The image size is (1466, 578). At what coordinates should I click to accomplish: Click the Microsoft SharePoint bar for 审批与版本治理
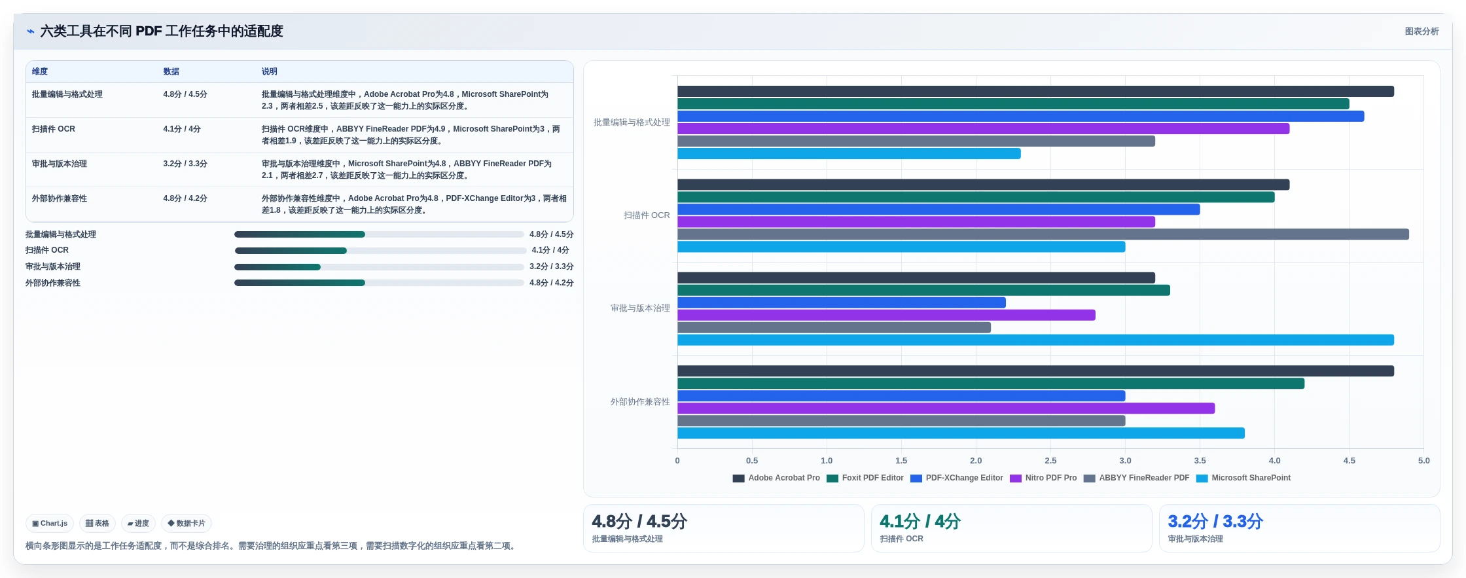(1035, 340)
